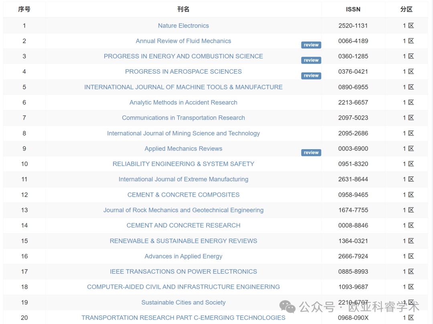Image resolution: width=433 pixels, height=324 pixels.
Task: Select ISSN 0958-9465 cell
Action: click(353, 195)
